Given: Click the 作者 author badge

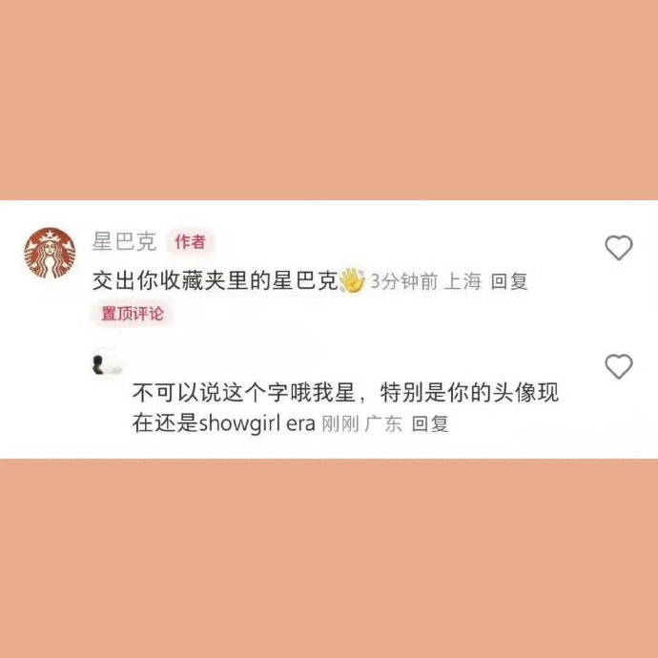Looking at the screenshot, I should tap(191, 241).
